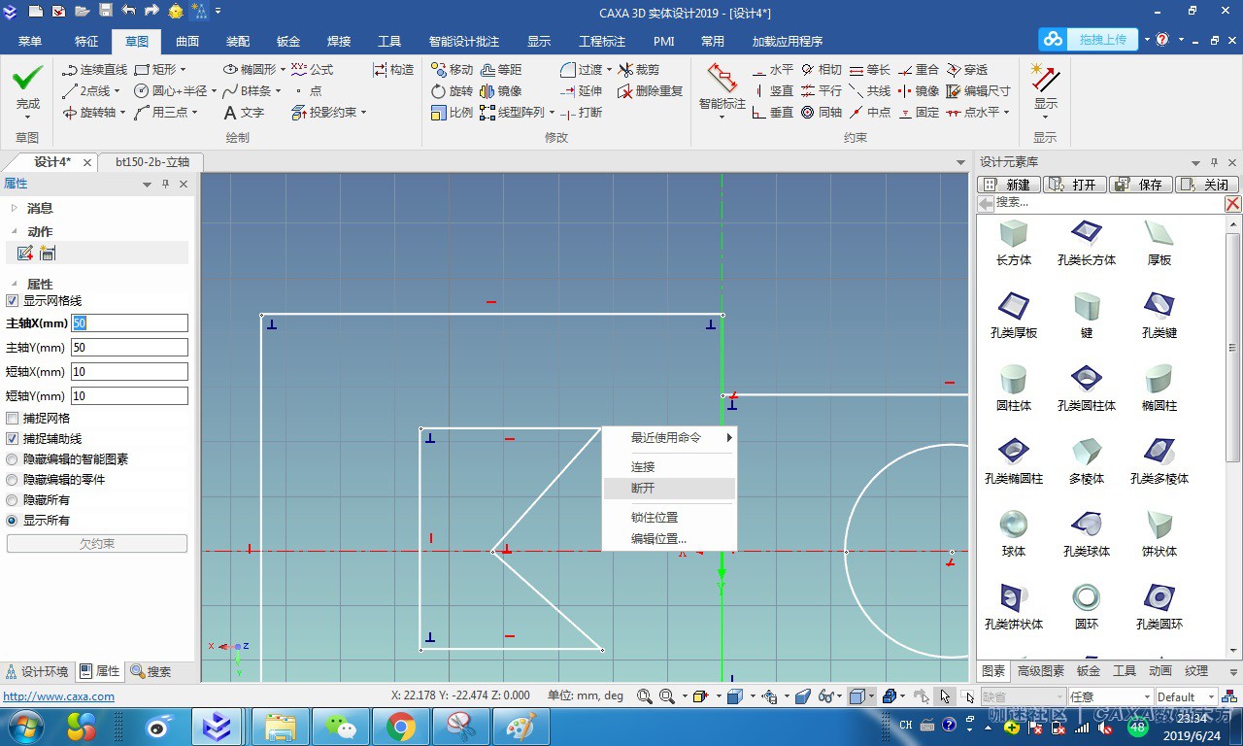Open Chrome from the Windows taskbar

(x=401, y=726)
